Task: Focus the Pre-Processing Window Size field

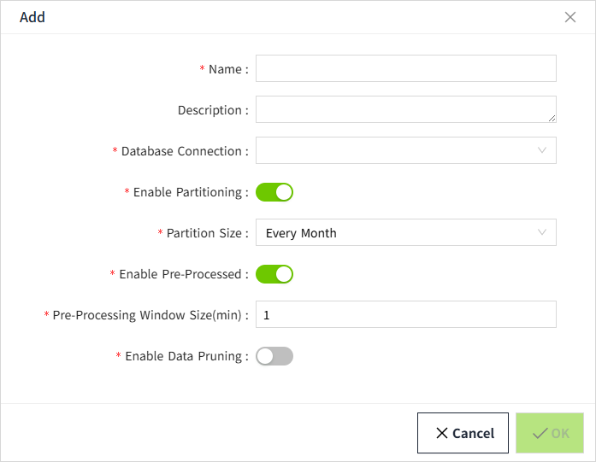Action: (x=405, y=314)
